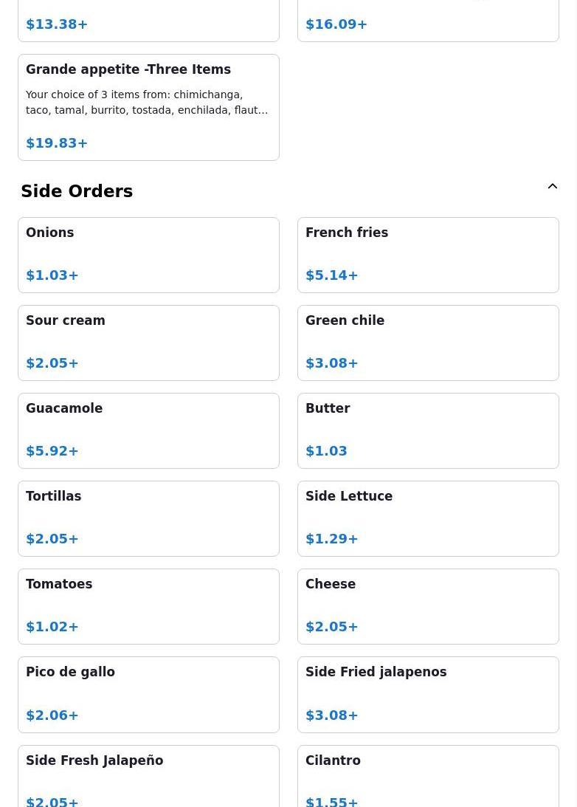Open the Tomatoes side item
Screen dimensions: 577x807
tap(148, 606)
